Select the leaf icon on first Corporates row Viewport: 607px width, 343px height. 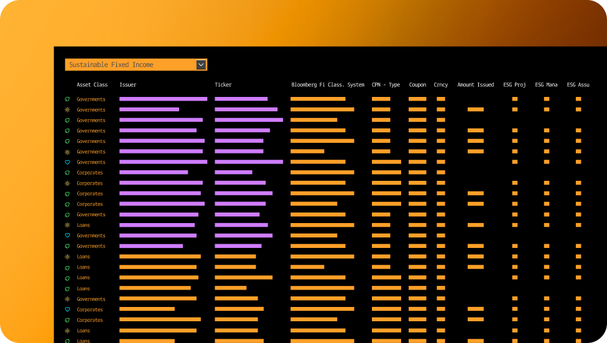(67, 173)
